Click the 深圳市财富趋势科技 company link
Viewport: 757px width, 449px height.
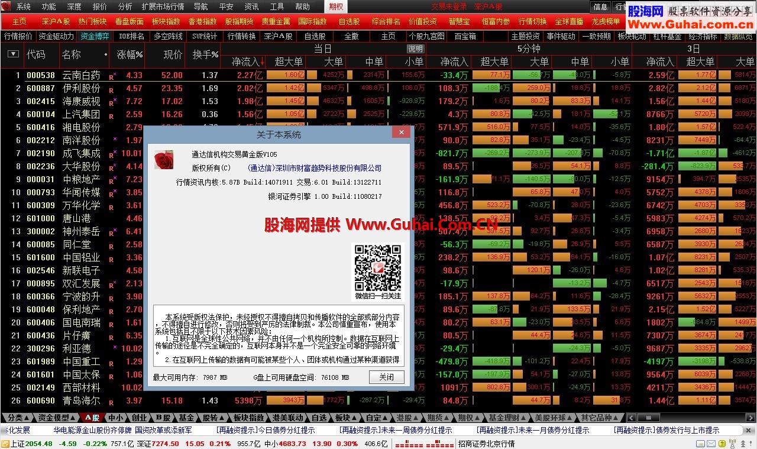(x=315, y=168)
